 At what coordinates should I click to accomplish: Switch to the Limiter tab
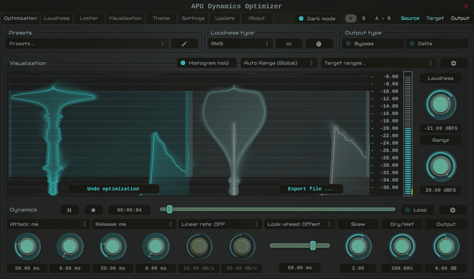point(89,18)
